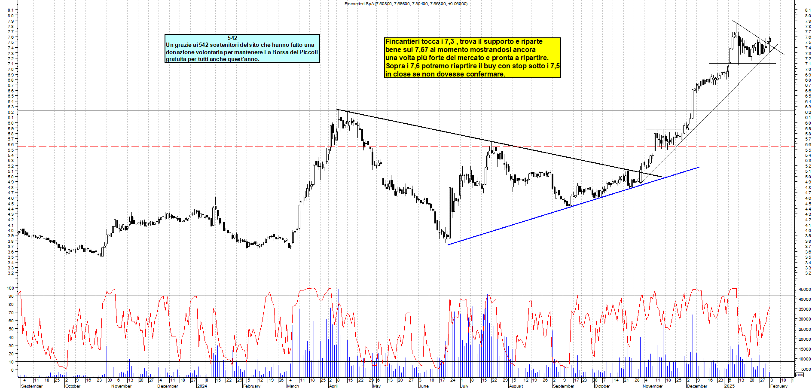Click the line 'Sopra i 7,6 potremo riaprtire'
Viewport: 812px width, 388px height.
(473, 66)
